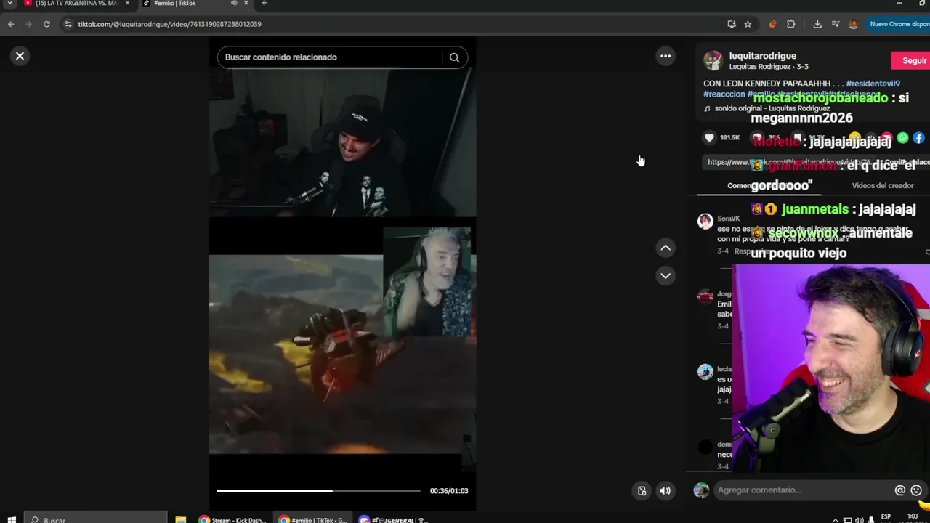Go to next video with down chevron
930x523 pixels.
point(666,275)
